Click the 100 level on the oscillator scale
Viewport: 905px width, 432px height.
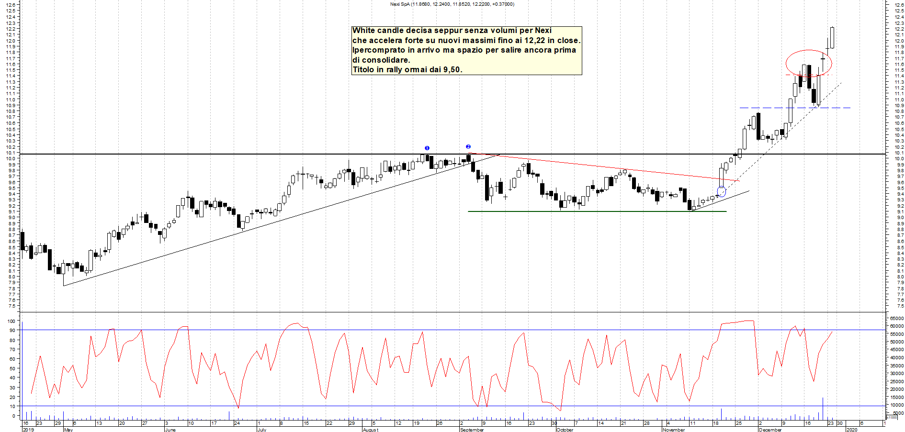12,321
